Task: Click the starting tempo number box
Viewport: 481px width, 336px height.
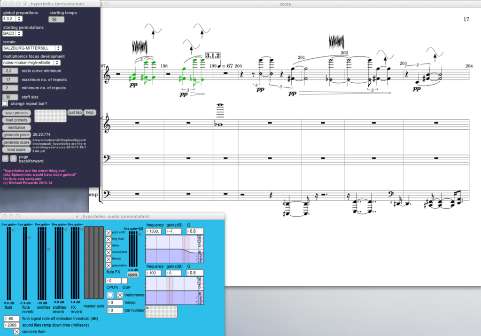Action: click(56, 19)
